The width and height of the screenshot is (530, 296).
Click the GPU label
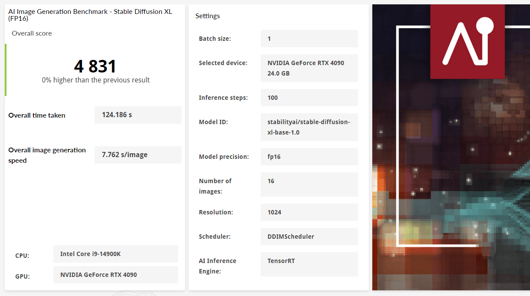point(23,276)
